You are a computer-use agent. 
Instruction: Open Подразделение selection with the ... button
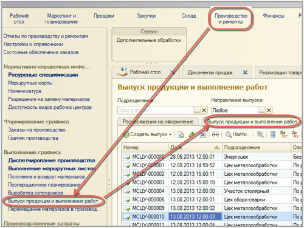coord(197,111)
